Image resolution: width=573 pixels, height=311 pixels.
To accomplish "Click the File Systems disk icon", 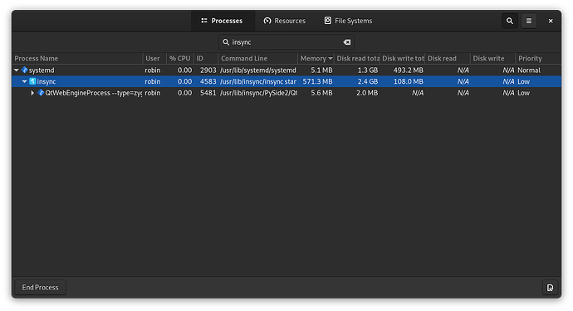I will tap(328, 21).
